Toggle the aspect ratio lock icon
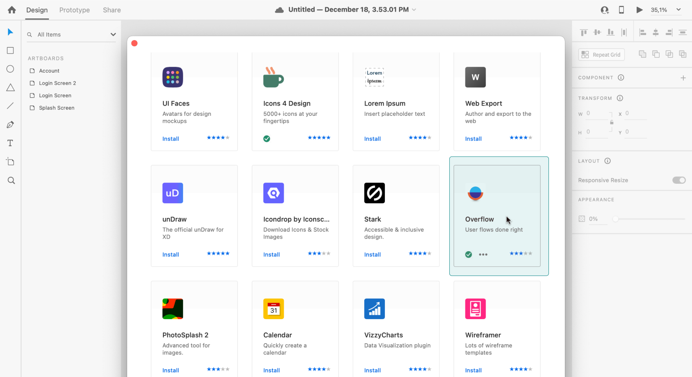This screenshot has width=692, height=377. (612, 122)
